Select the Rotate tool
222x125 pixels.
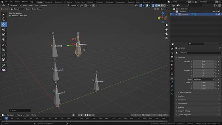tap(4, 29)
